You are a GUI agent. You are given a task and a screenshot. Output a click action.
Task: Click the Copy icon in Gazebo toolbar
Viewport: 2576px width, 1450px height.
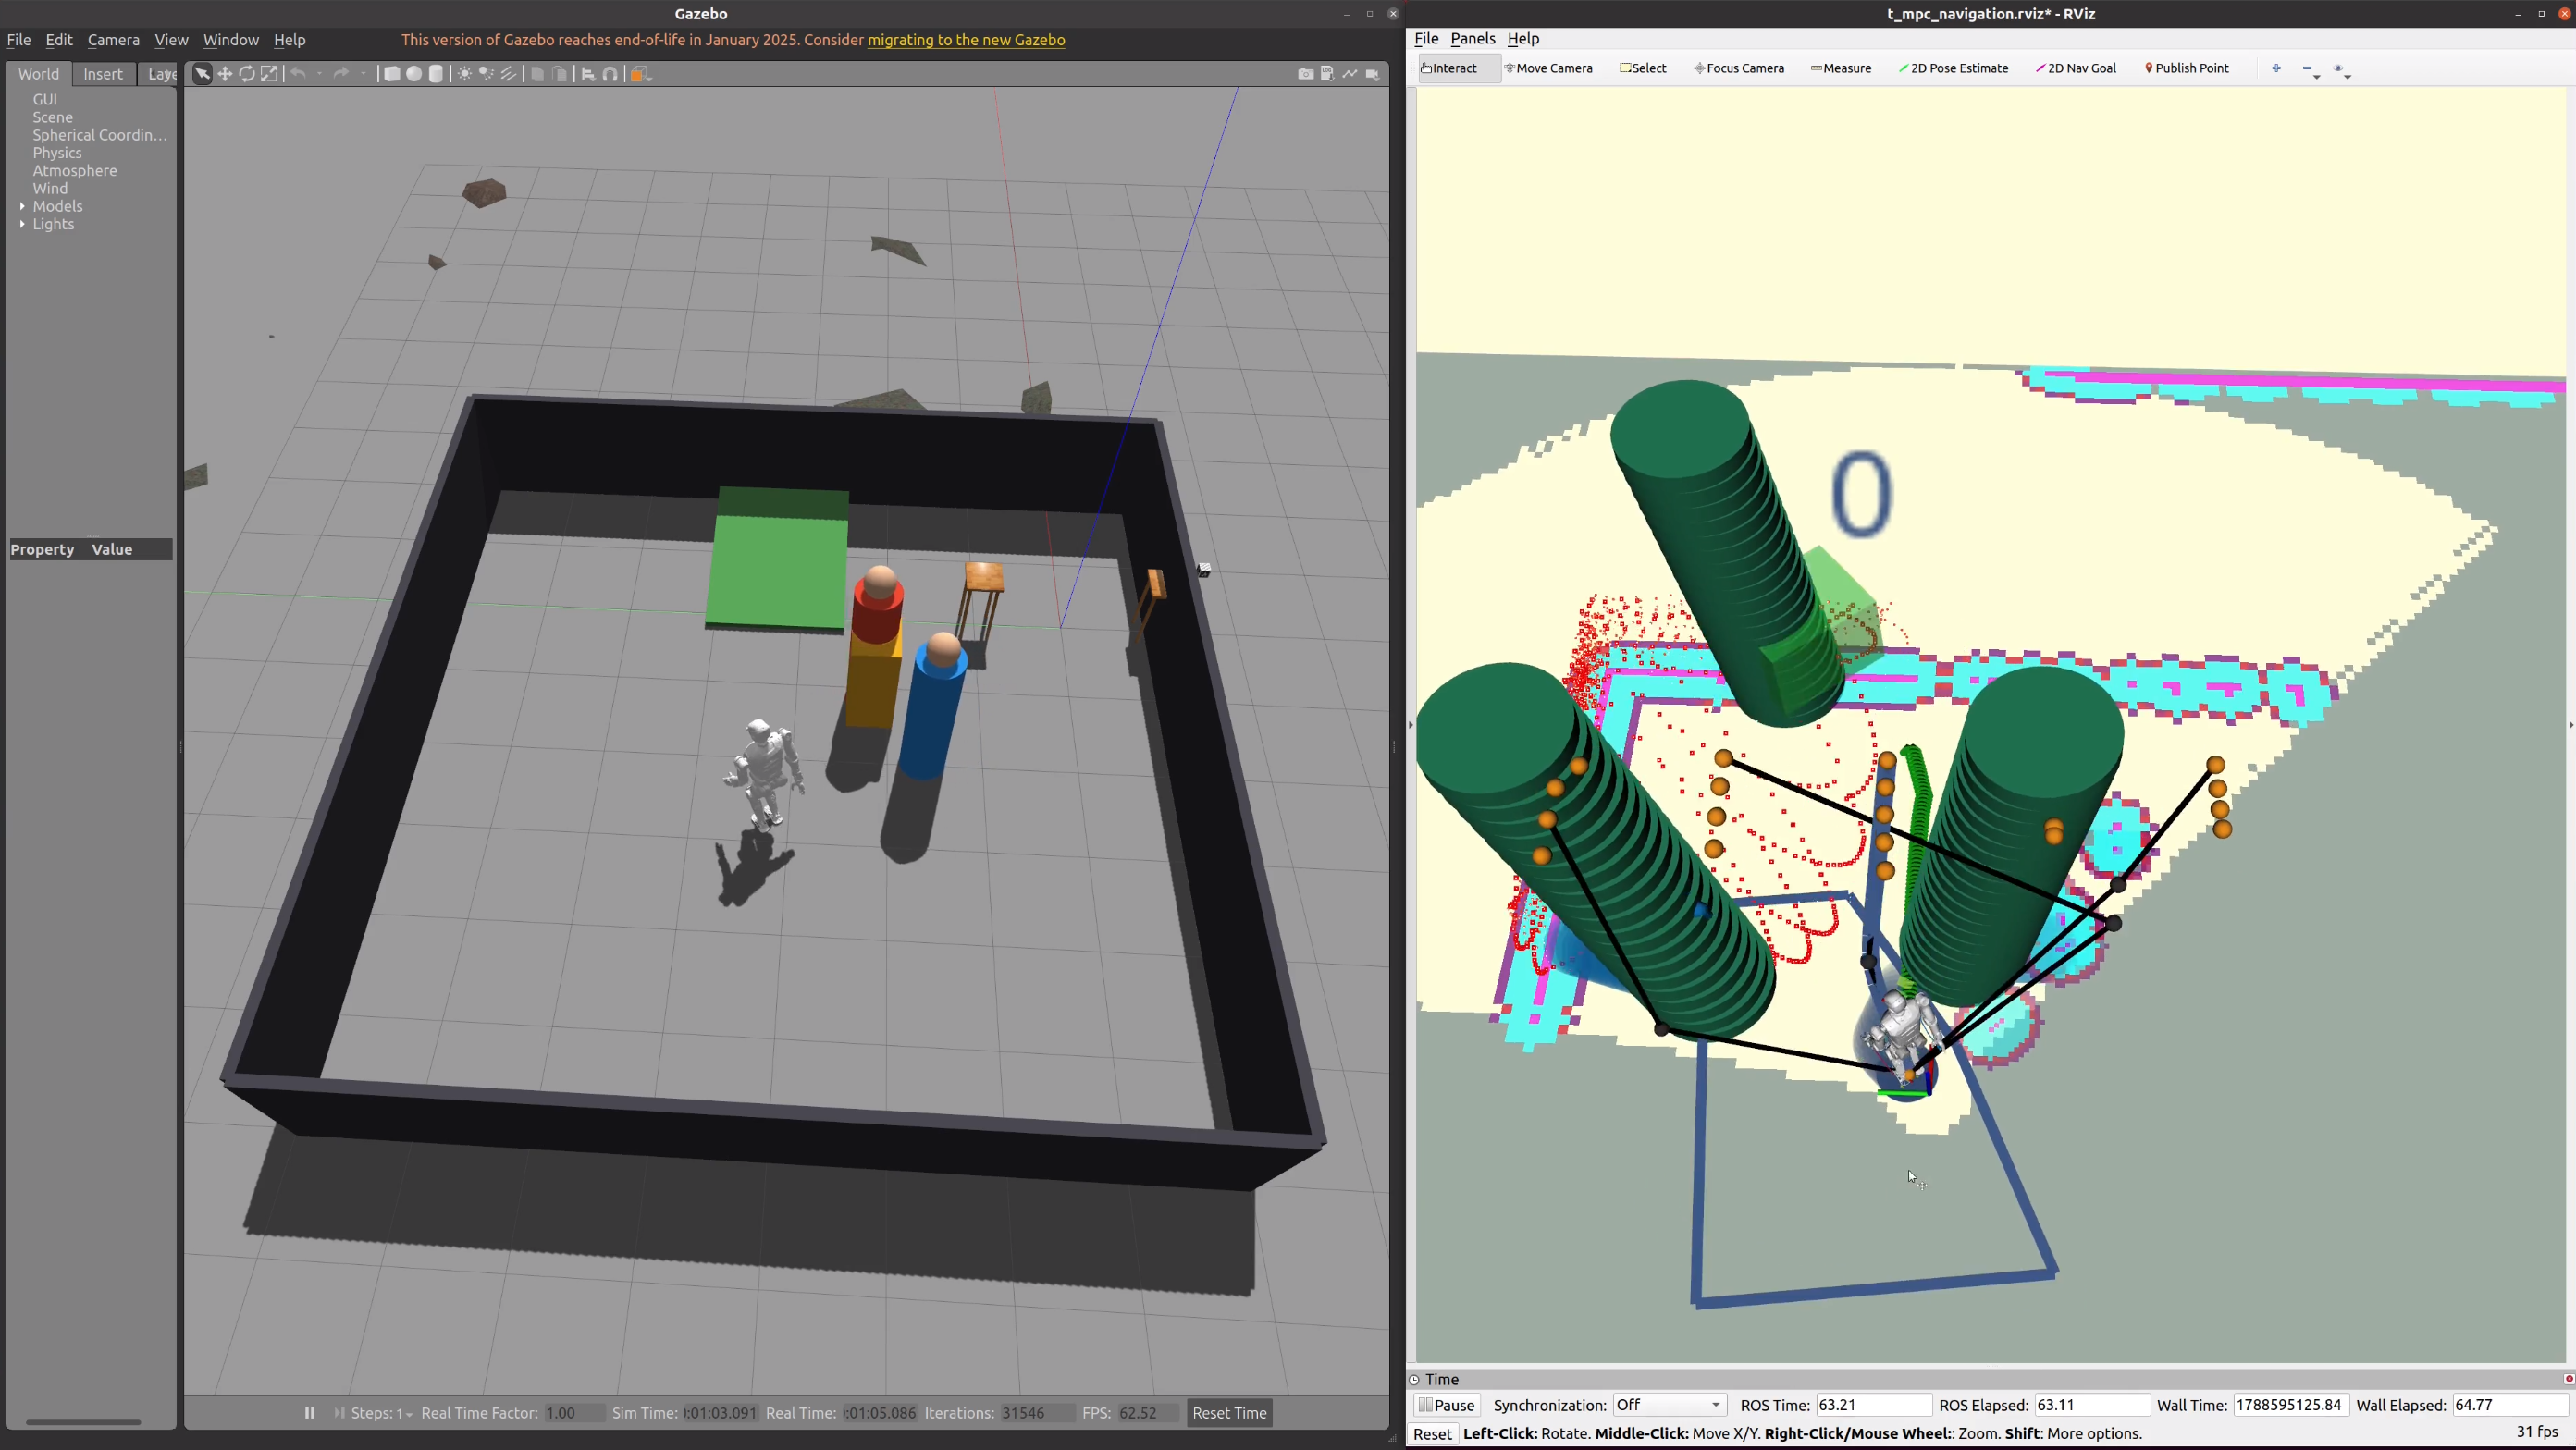coord(538,74)
